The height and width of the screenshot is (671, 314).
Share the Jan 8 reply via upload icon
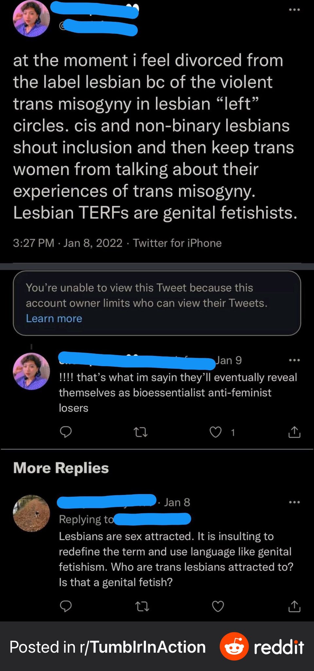pyautogui.click(x=294, y=606)
